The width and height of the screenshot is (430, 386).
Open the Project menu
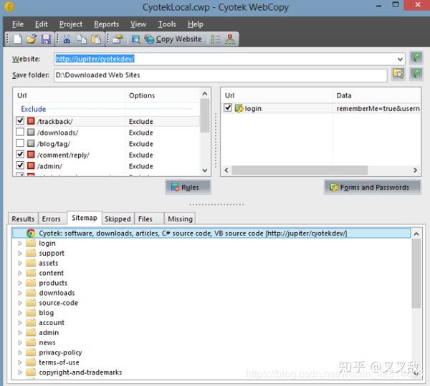point(71,24)
